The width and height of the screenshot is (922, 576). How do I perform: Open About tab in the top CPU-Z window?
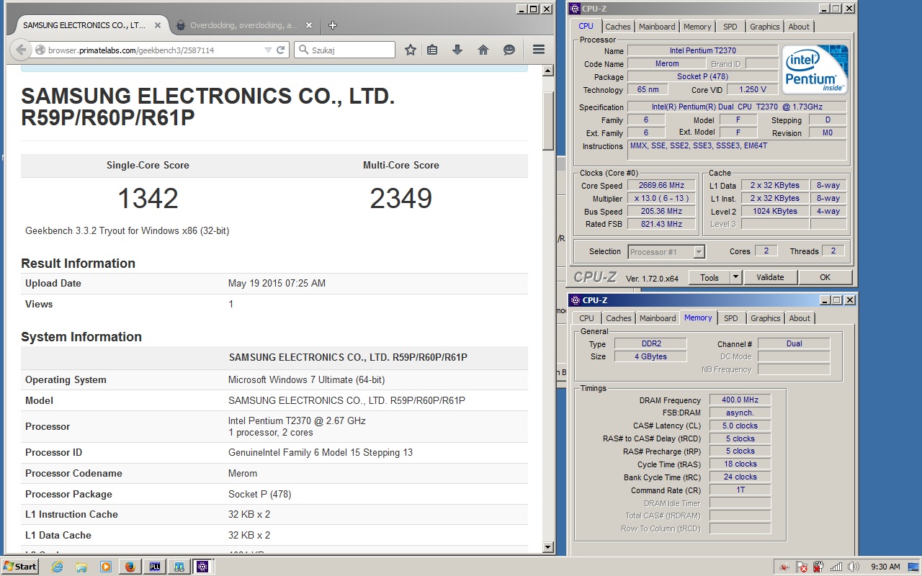coord(799,27)
